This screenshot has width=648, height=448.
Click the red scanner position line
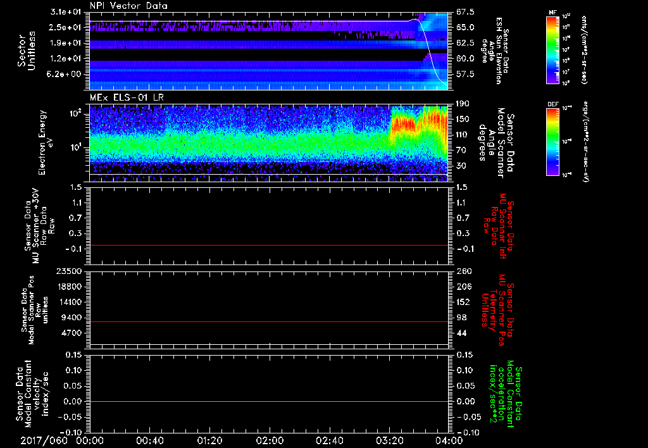[x=269, y=322]
